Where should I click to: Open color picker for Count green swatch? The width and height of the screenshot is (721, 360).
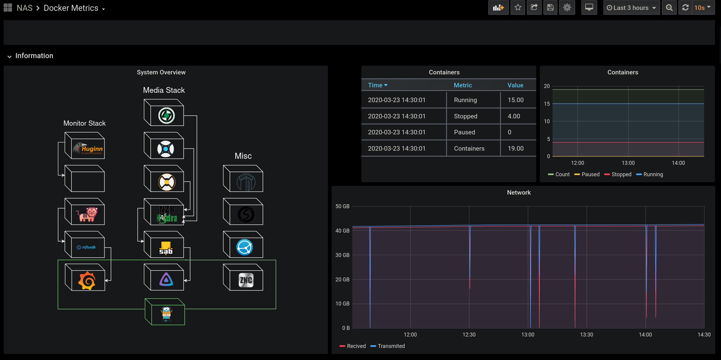point(551,174)
